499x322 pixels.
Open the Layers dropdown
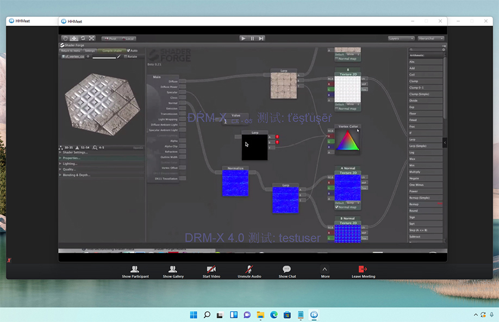click(401, 38)
